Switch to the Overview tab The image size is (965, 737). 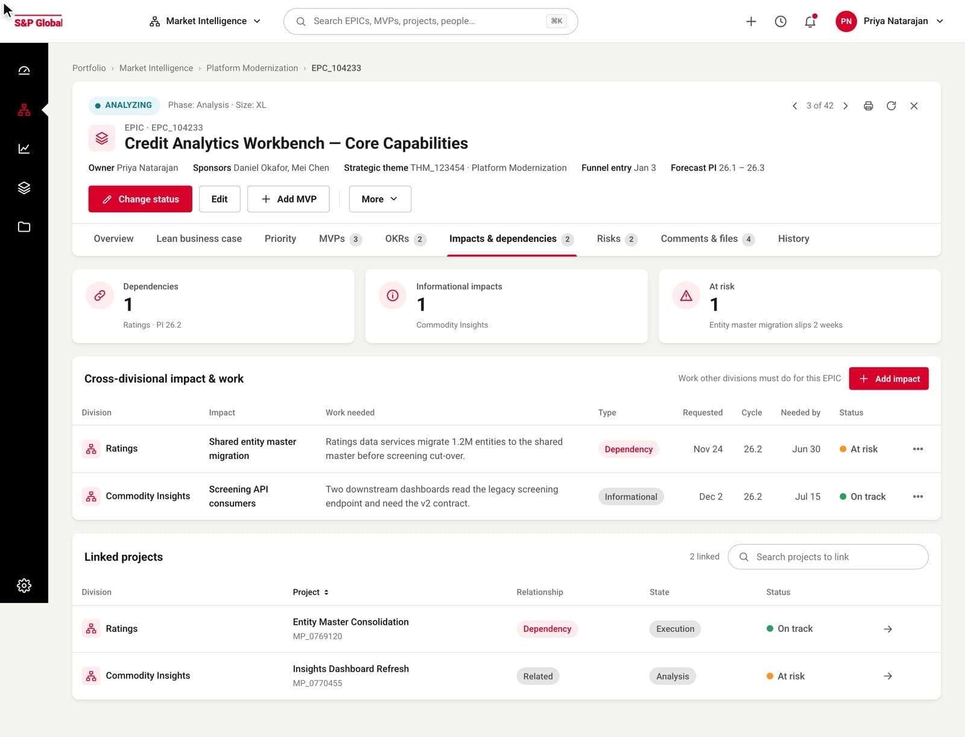click(113, 239)
